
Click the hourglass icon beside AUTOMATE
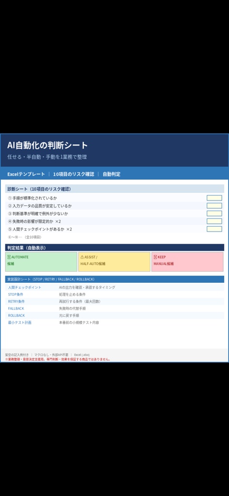[x=9, y=257]
